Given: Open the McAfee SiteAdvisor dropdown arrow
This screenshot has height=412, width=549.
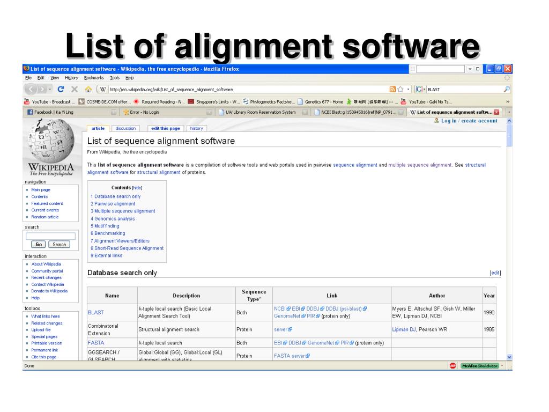Looking at the screenshot, I should 502,365.
